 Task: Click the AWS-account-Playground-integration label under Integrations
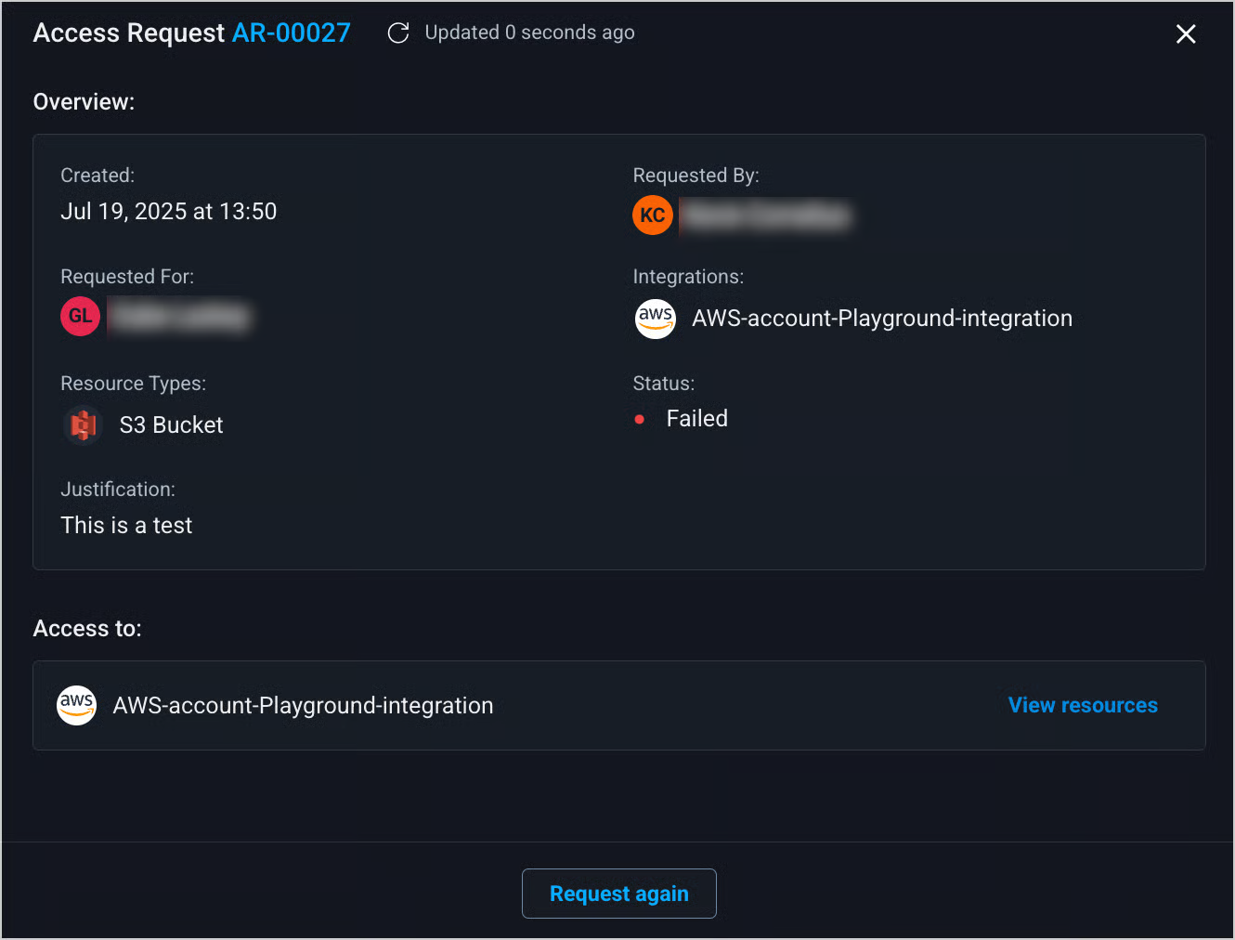881,319
